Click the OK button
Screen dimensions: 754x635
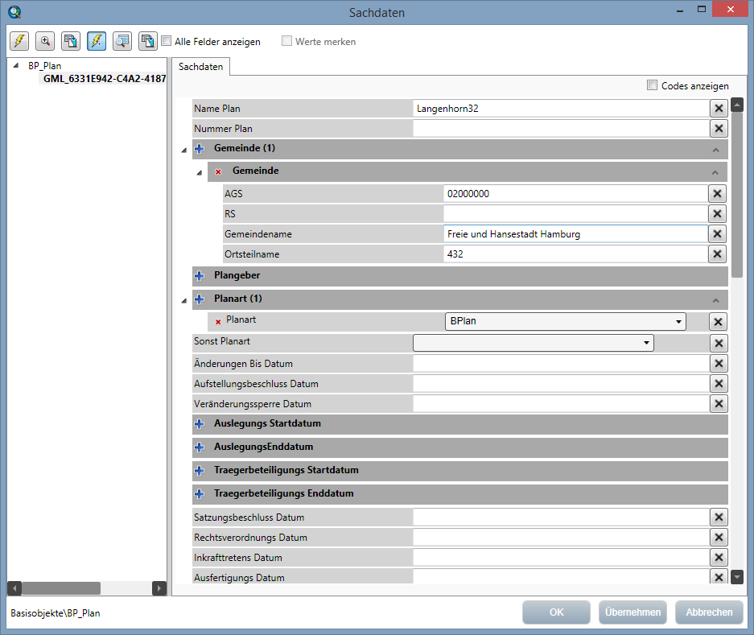(x=556, y=612)
